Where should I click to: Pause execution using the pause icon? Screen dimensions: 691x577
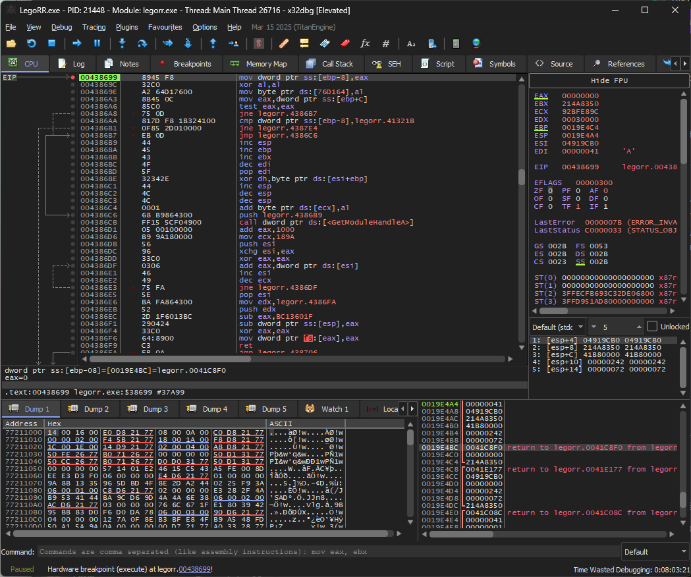(x=97, y=43)
